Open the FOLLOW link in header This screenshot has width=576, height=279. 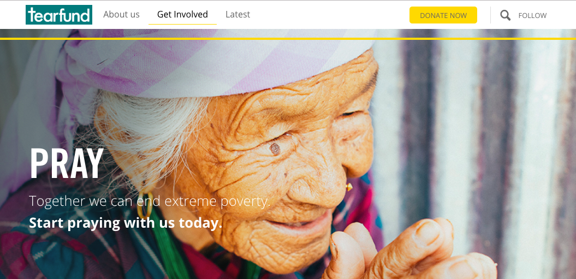click(532, 15)
